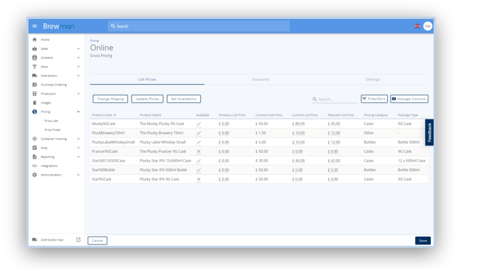Open the SW user avatar
Image resolution: width=479 pixels, height=269 pixels.
[428, 26]
